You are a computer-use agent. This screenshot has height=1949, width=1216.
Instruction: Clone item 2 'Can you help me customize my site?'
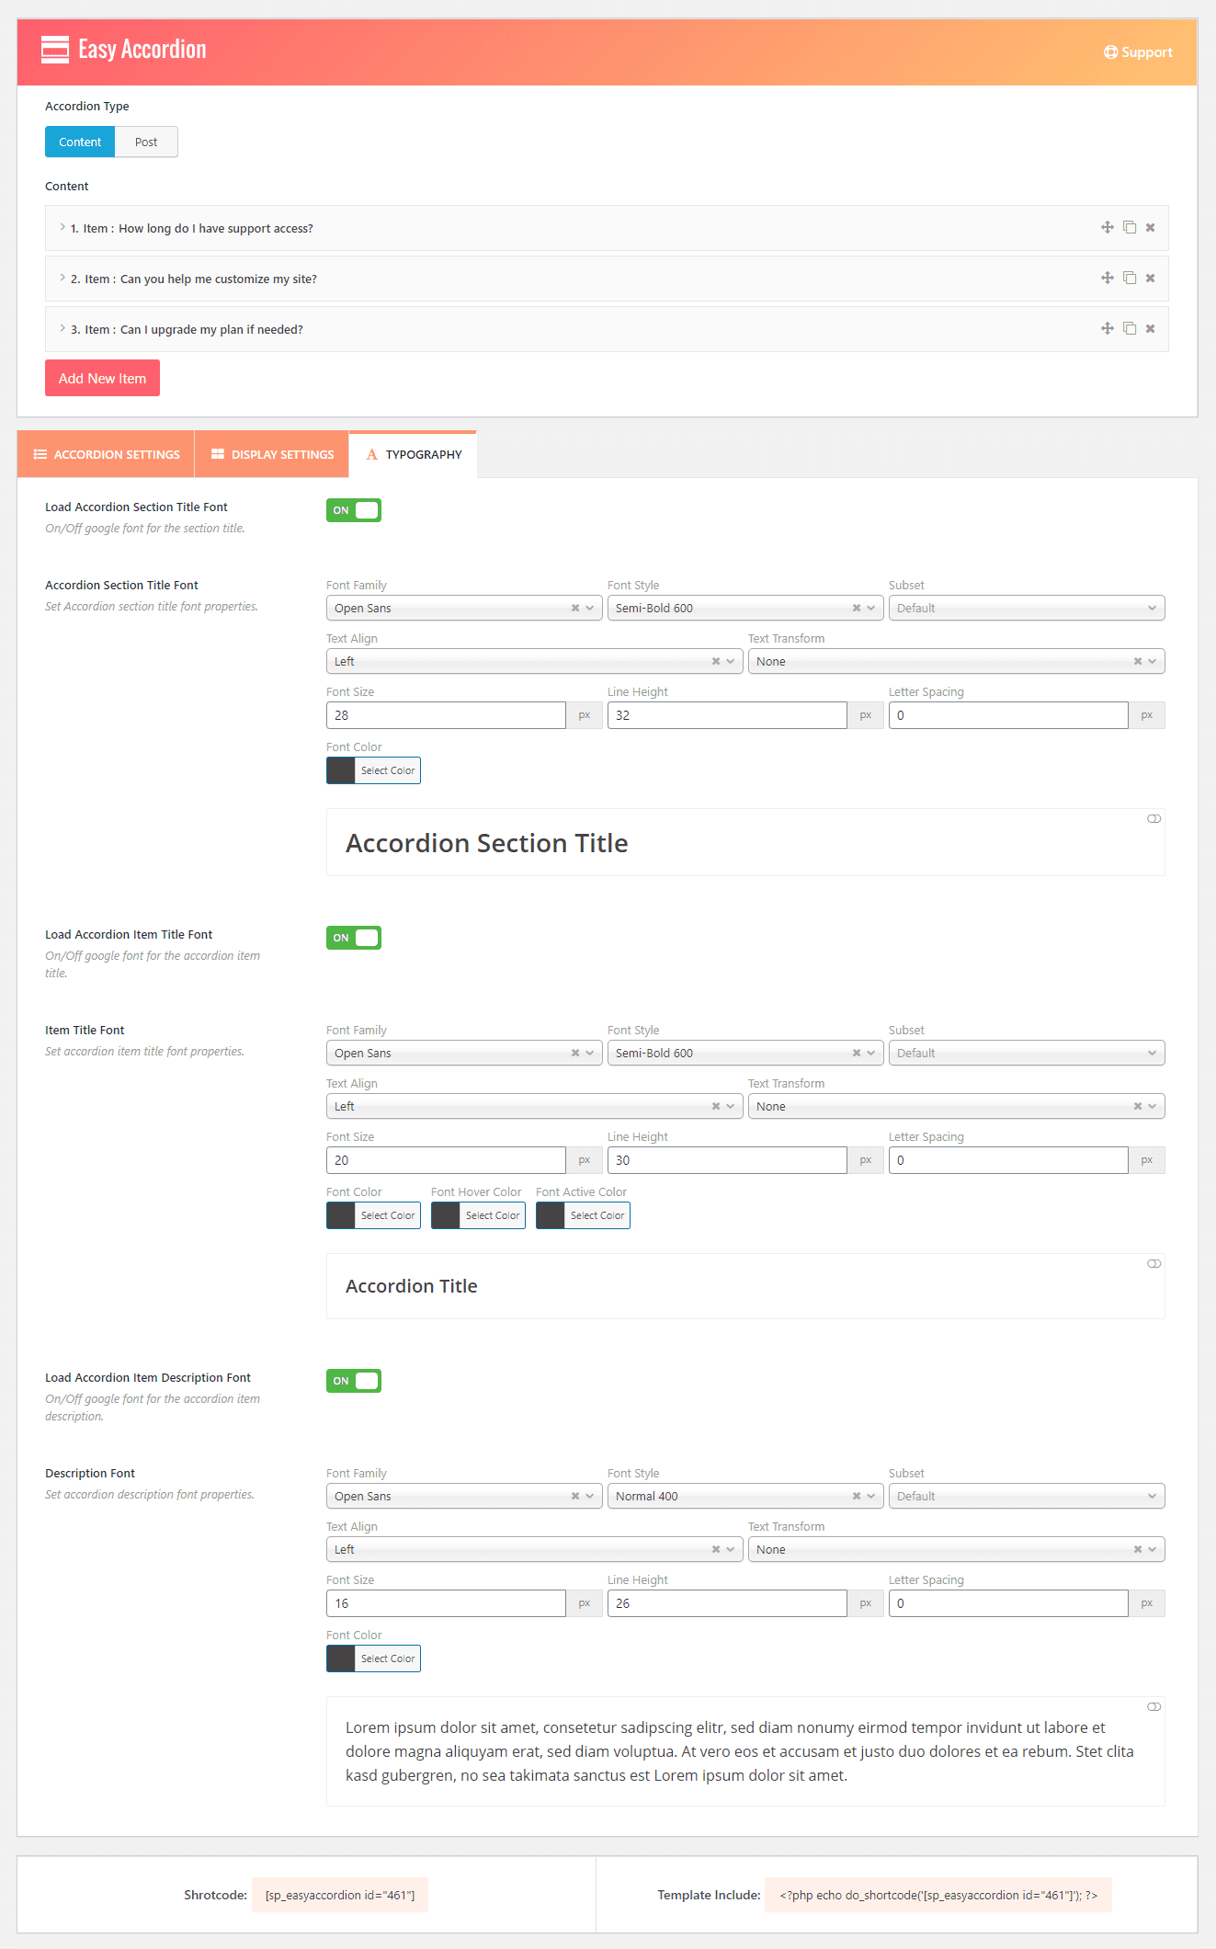(1130, 278)
